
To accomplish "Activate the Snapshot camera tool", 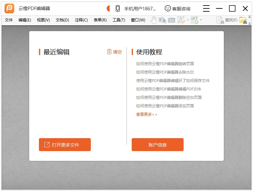I will pyautogui.click(x=171, y=20).
